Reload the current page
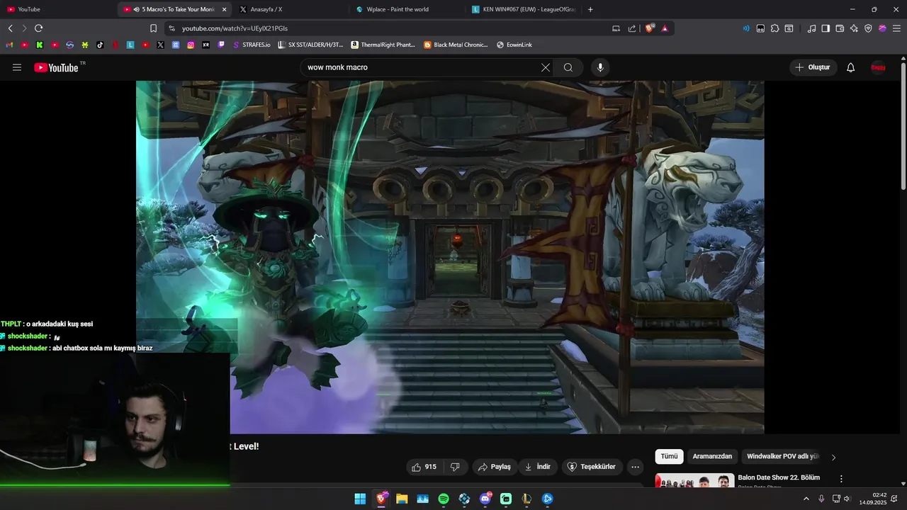The width and height of the screenshot is (907, 510). (x=38, y=28)
